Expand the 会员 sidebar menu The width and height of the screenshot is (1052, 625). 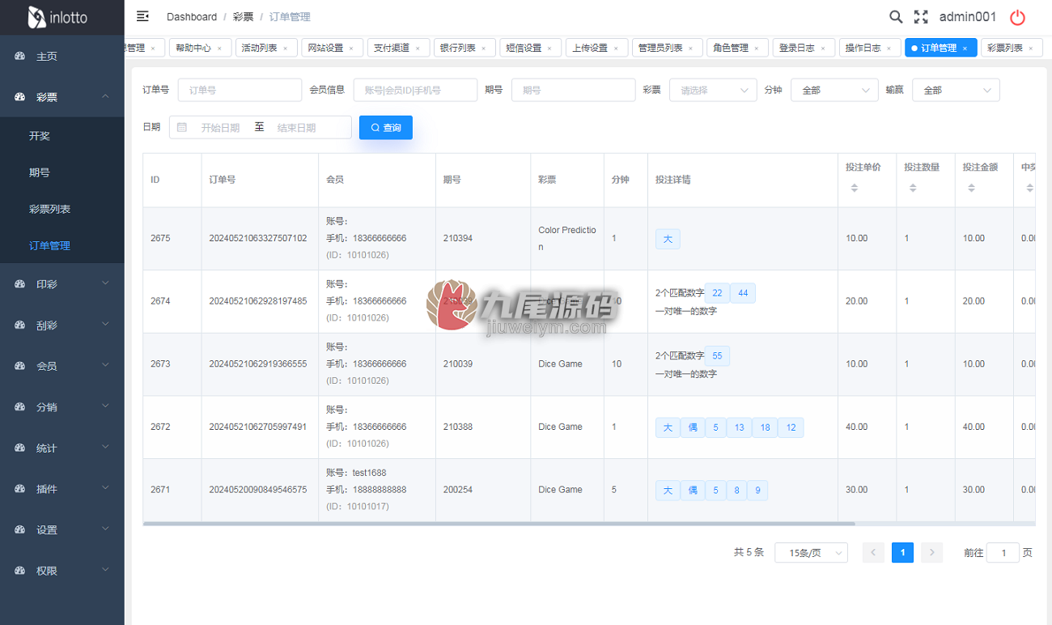coord(62,366)
